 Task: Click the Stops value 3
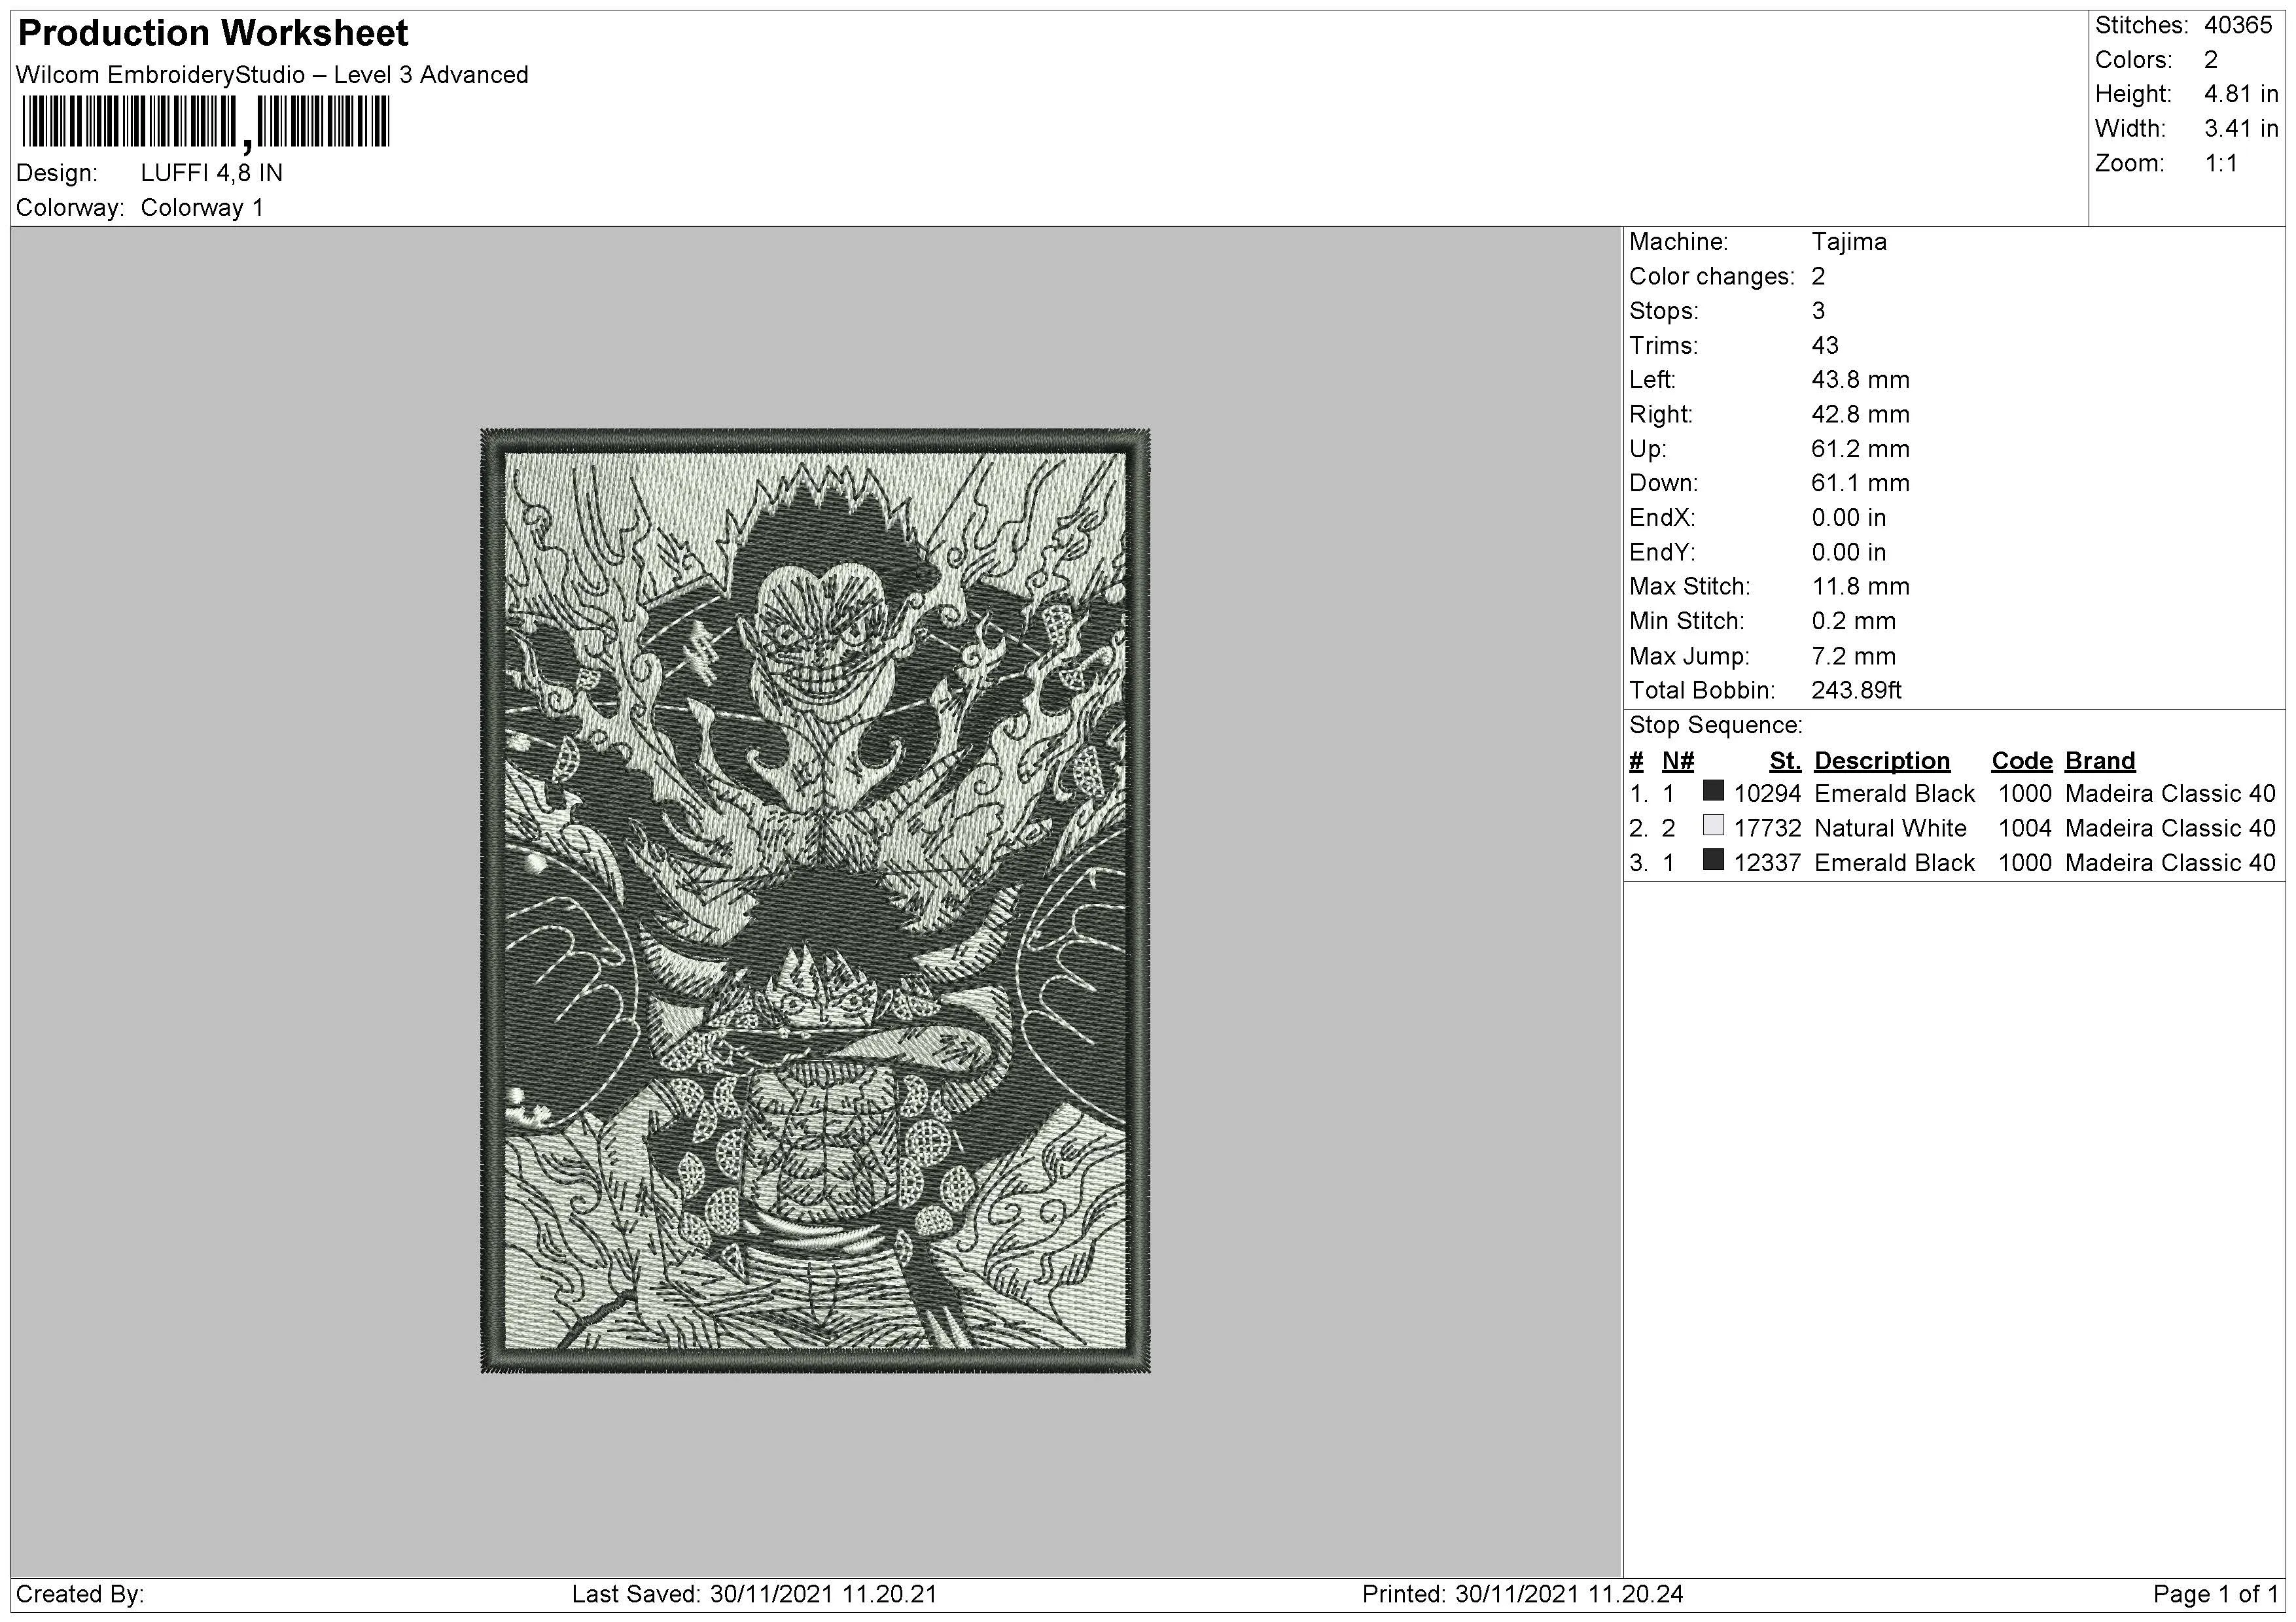tap(1818, 311)
